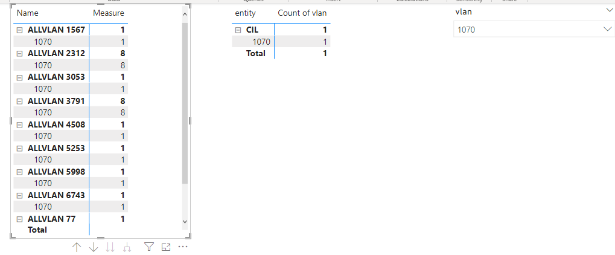
Task: Select 1070 under ALLVLAN 4508
Action: click(x=43, y=136)
